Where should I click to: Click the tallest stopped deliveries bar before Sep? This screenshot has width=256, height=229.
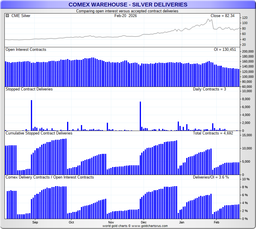(x=31, y=115)
